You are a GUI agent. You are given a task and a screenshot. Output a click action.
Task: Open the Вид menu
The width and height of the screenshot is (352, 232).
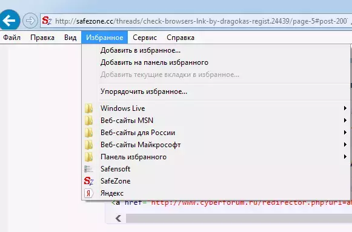[x=70, y=38]
